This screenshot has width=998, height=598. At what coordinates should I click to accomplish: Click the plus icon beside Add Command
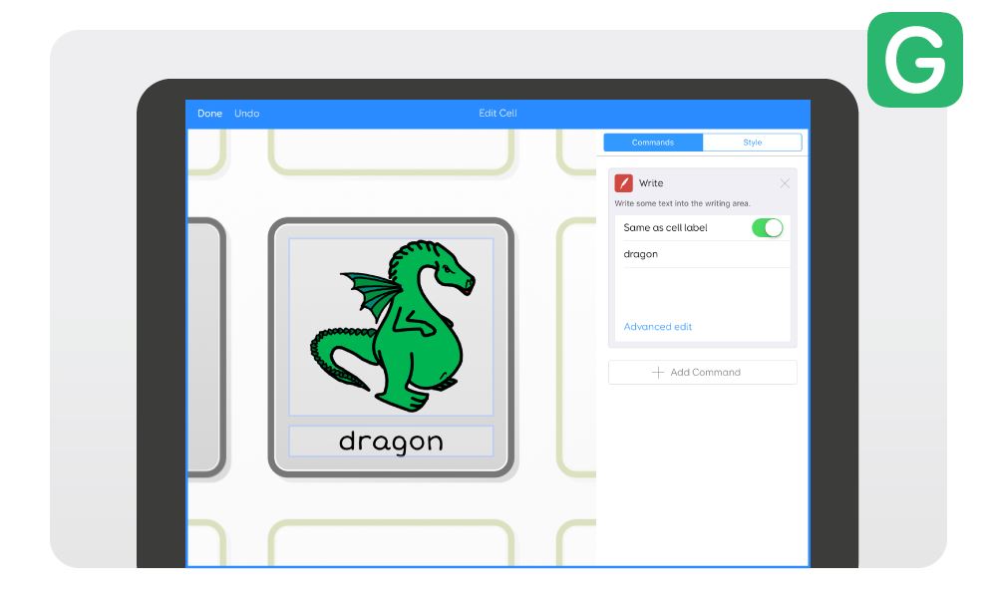pos(658,373)
